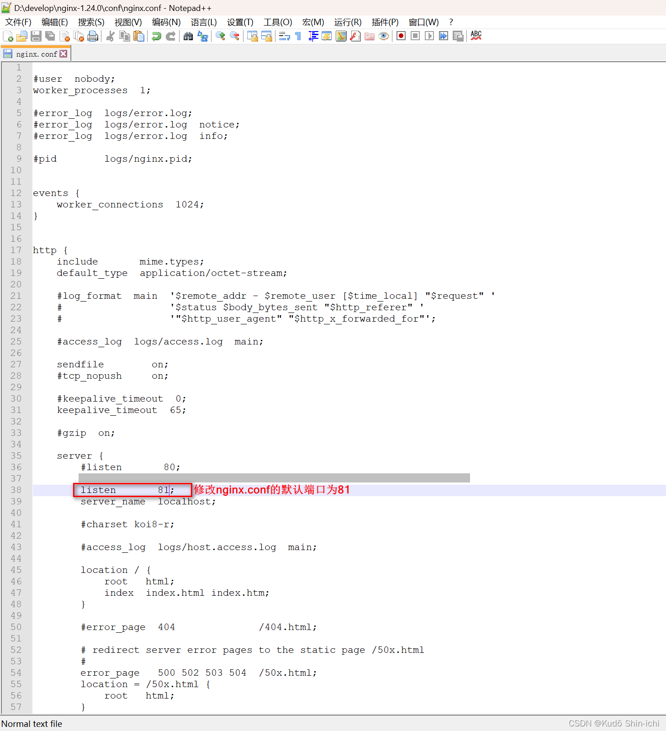Open a file using folder icon
Image resolution: width=666 pixels, height=731 pixels.
pos(22,36)
